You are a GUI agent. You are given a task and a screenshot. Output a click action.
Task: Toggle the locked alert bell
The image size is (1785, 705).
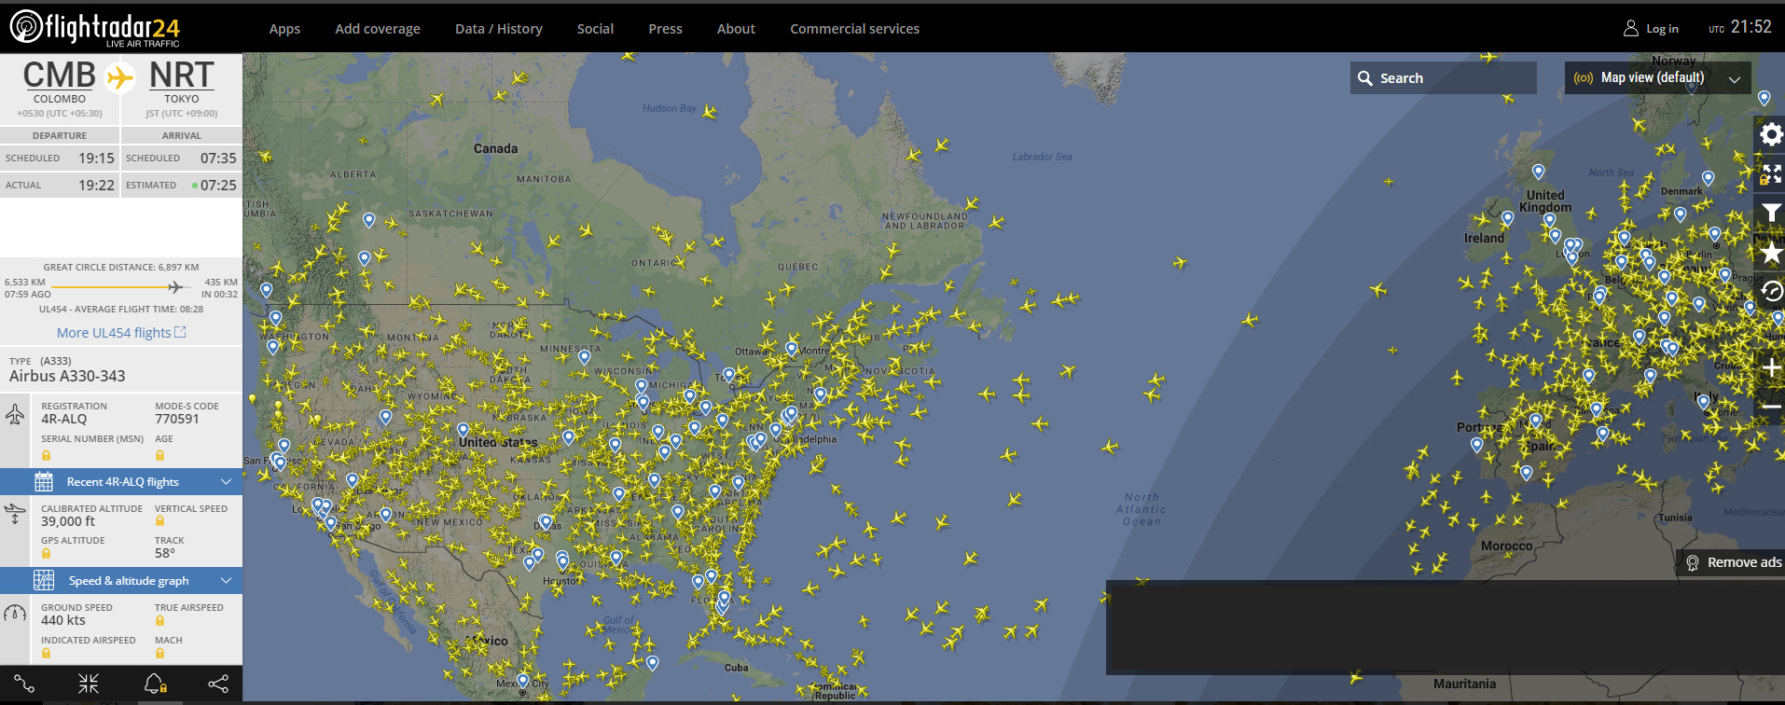155,684
